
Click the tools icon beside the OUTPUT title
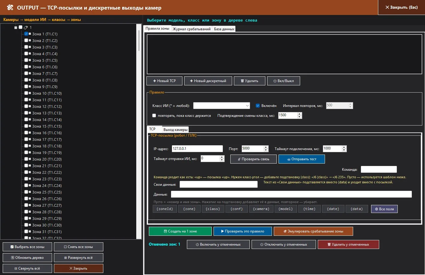pos(10,7)
